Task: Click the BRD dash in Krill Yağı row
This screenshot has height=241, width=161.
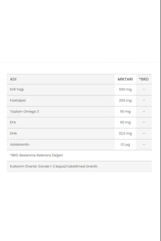Action: point(144,89)
